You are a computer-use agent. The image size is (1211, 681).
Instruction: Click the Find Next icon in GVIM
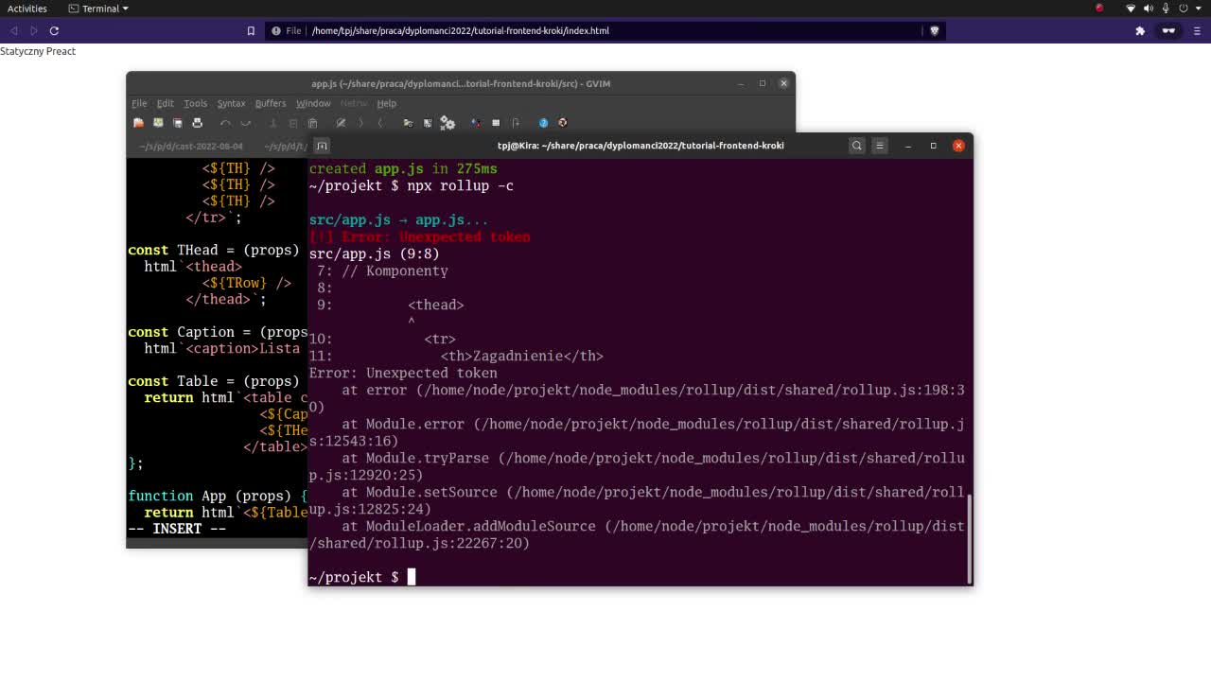[360, 123]
